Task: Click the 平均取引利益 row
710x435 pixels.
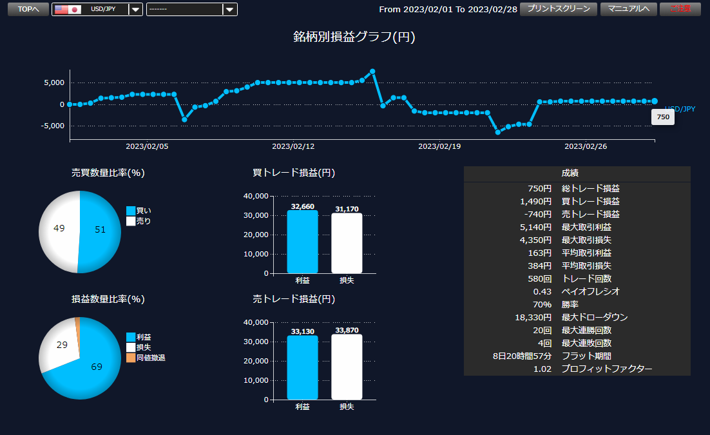Action: tap(577, 253)
